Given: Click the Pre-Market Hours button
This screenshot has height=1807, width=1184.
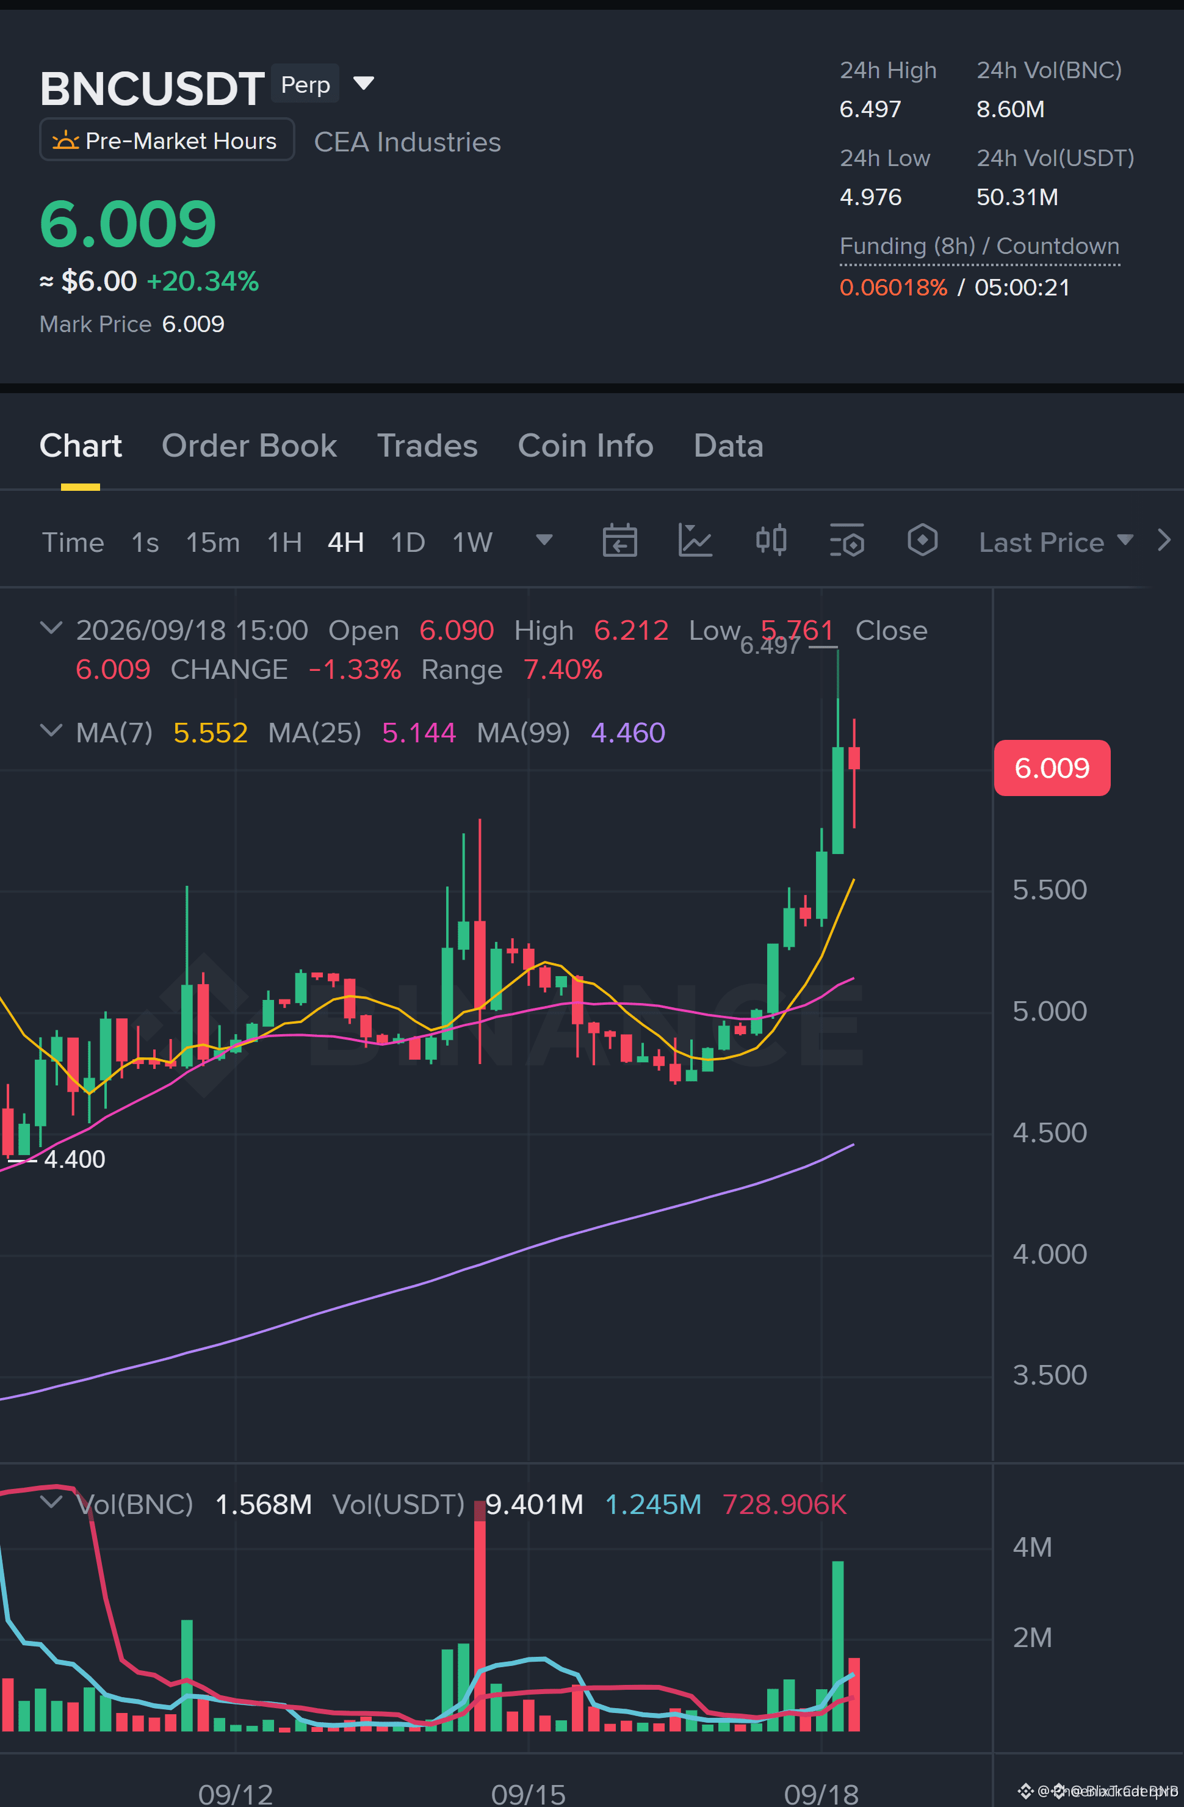Looking at the screenshot, I should point(167,140).
